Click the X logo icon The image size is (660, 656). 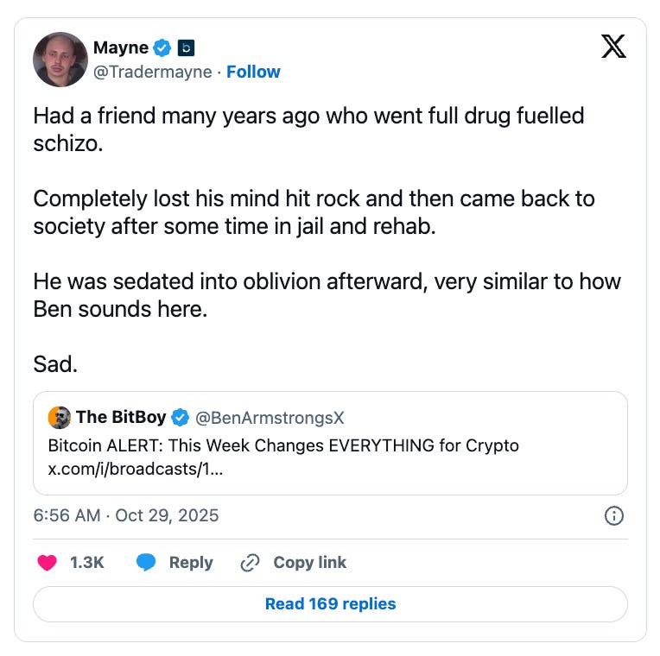tap(613, 47)
